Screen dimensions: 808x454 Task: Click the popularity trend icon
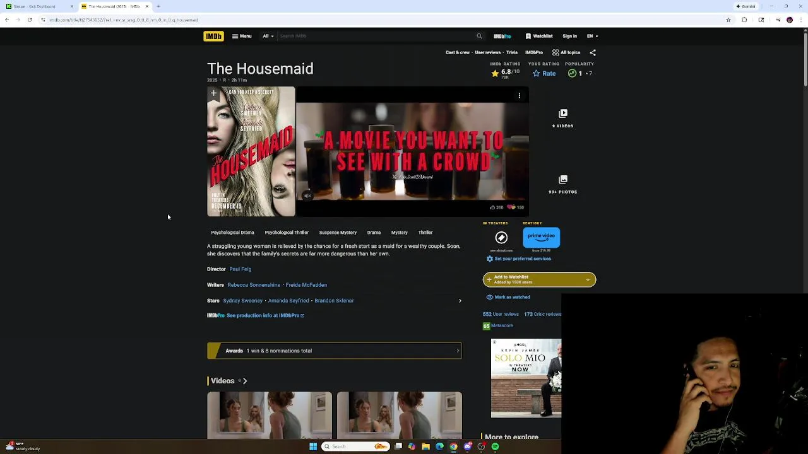tap(572, 73)
